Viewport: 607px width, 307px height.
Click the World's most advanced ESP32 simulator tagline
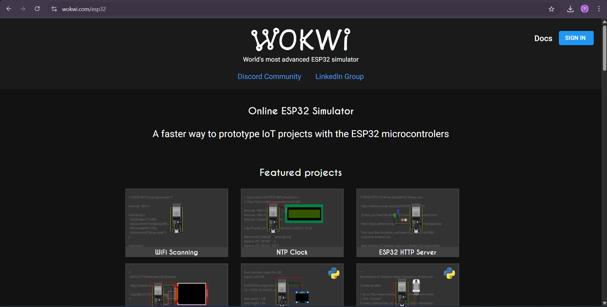pyautogui.click(x=301, y=59)
